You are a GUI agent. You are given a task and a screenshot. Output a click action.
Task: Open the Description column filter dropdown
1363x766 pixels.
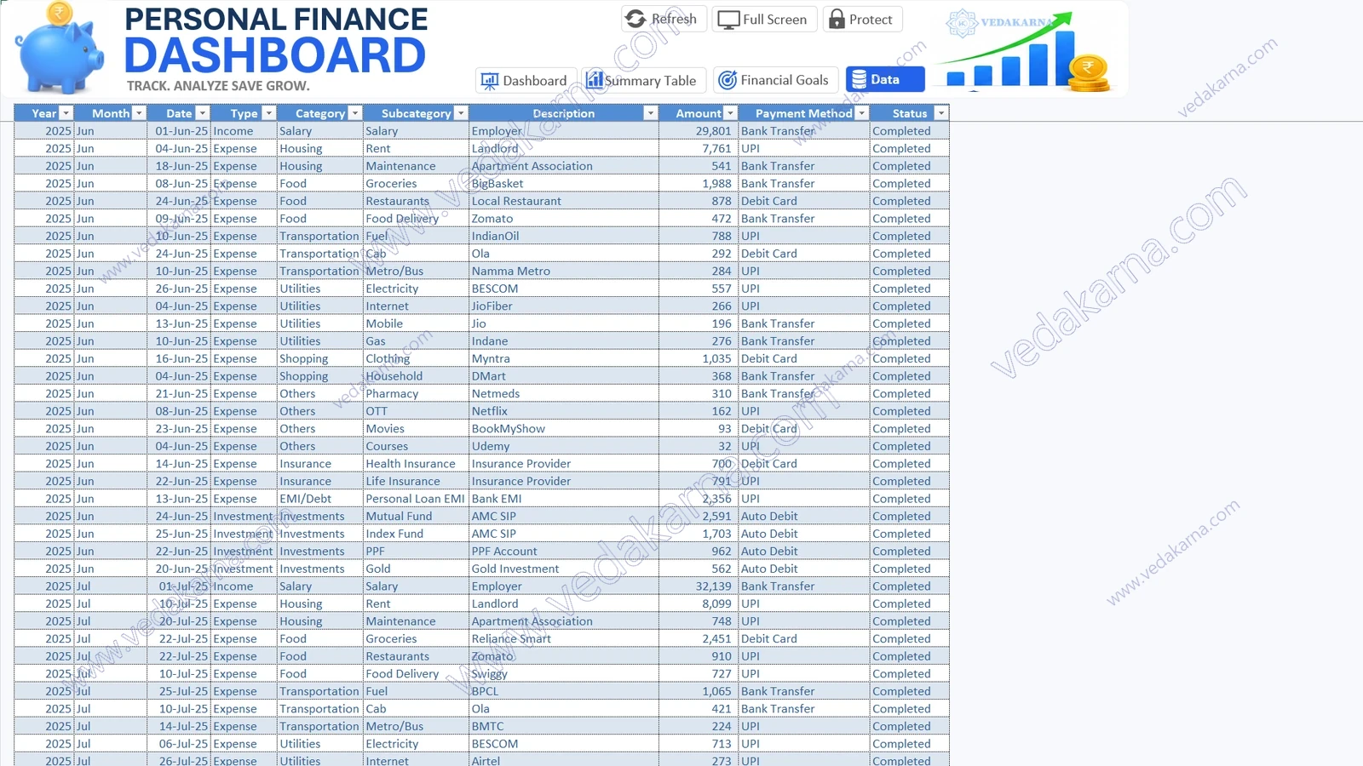pos(651,113)
